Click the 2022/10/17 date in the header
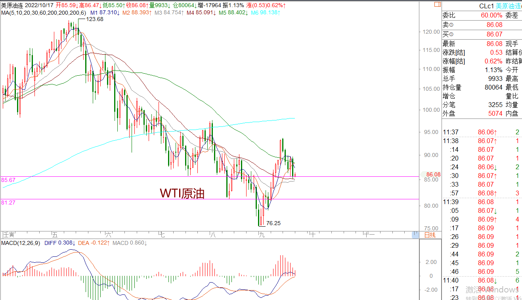Screen dimensions: 522x300 (x=40, y=6)
